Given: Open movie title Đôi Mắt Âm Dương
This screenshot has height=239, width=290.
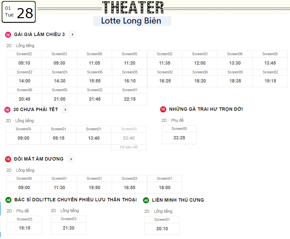Looking at the screenshot, I should pyautogui.click(x=39, y=159).
